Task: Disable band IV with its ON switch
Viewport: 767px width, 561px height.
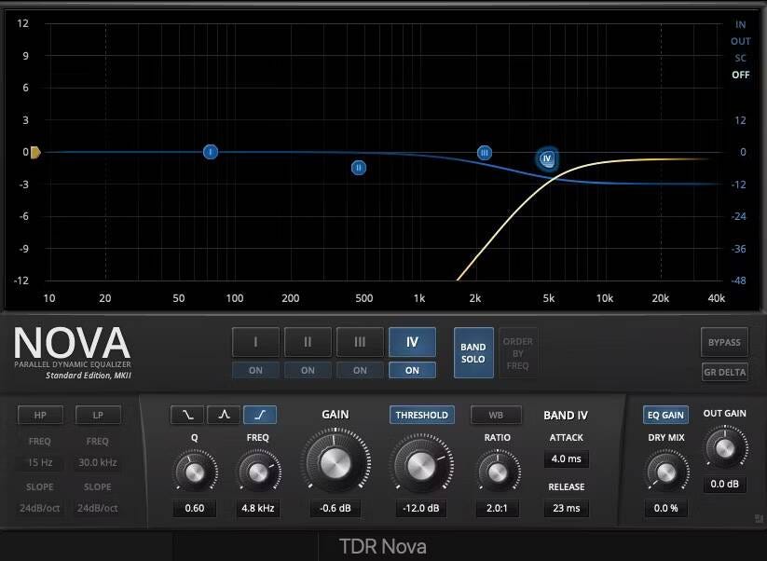Action: [412, 370]
